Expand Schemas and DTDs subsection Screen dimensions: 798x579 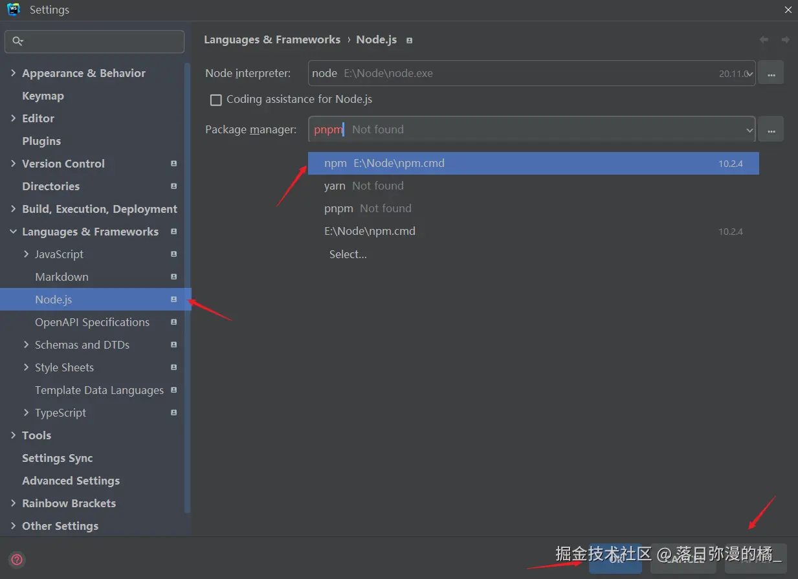click(26, 345)
